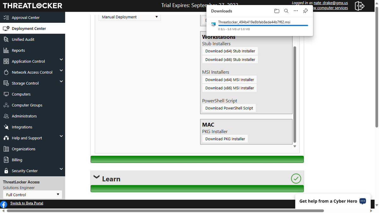Click the logout icon at top right
The width and height of the screenshot is (379, 213).
[x=359, y=6]
